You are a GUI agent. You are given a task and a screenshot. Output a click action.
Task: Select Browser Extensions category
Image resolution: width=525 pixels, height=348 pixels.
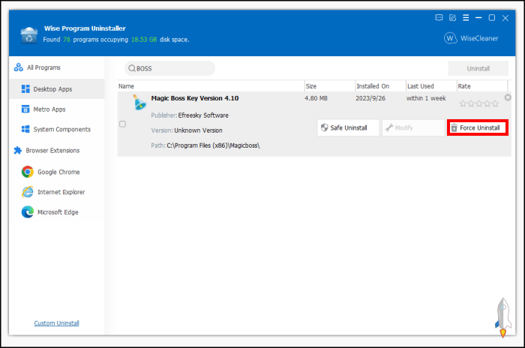pyautogui.click(x=52, y=151)
